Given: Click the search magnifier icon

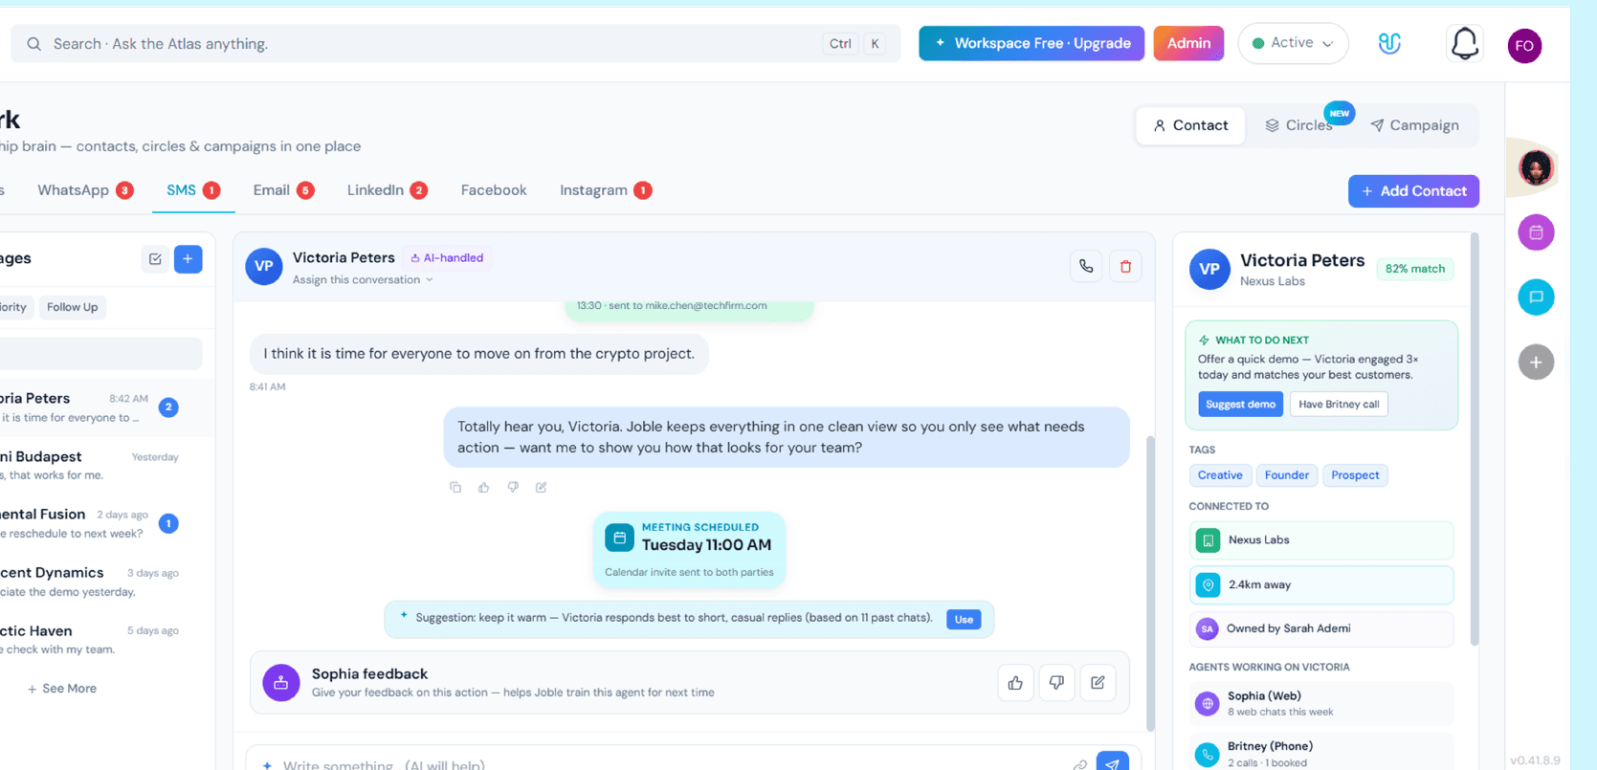Looking at the screenshot, I should tap(33, 44).
